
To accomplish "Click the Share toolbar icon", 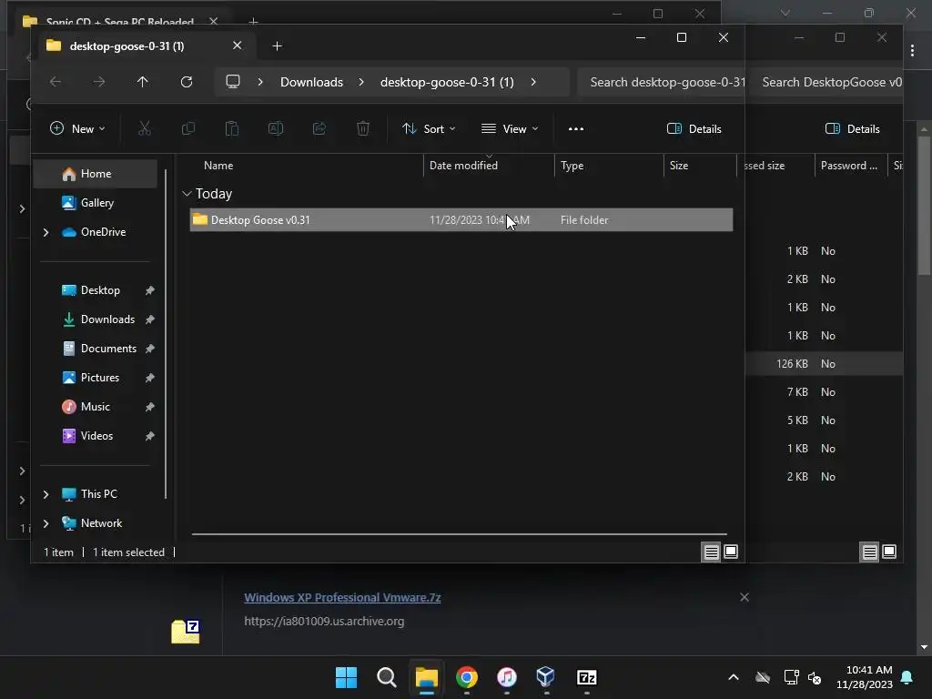I will tap(319, 128).
